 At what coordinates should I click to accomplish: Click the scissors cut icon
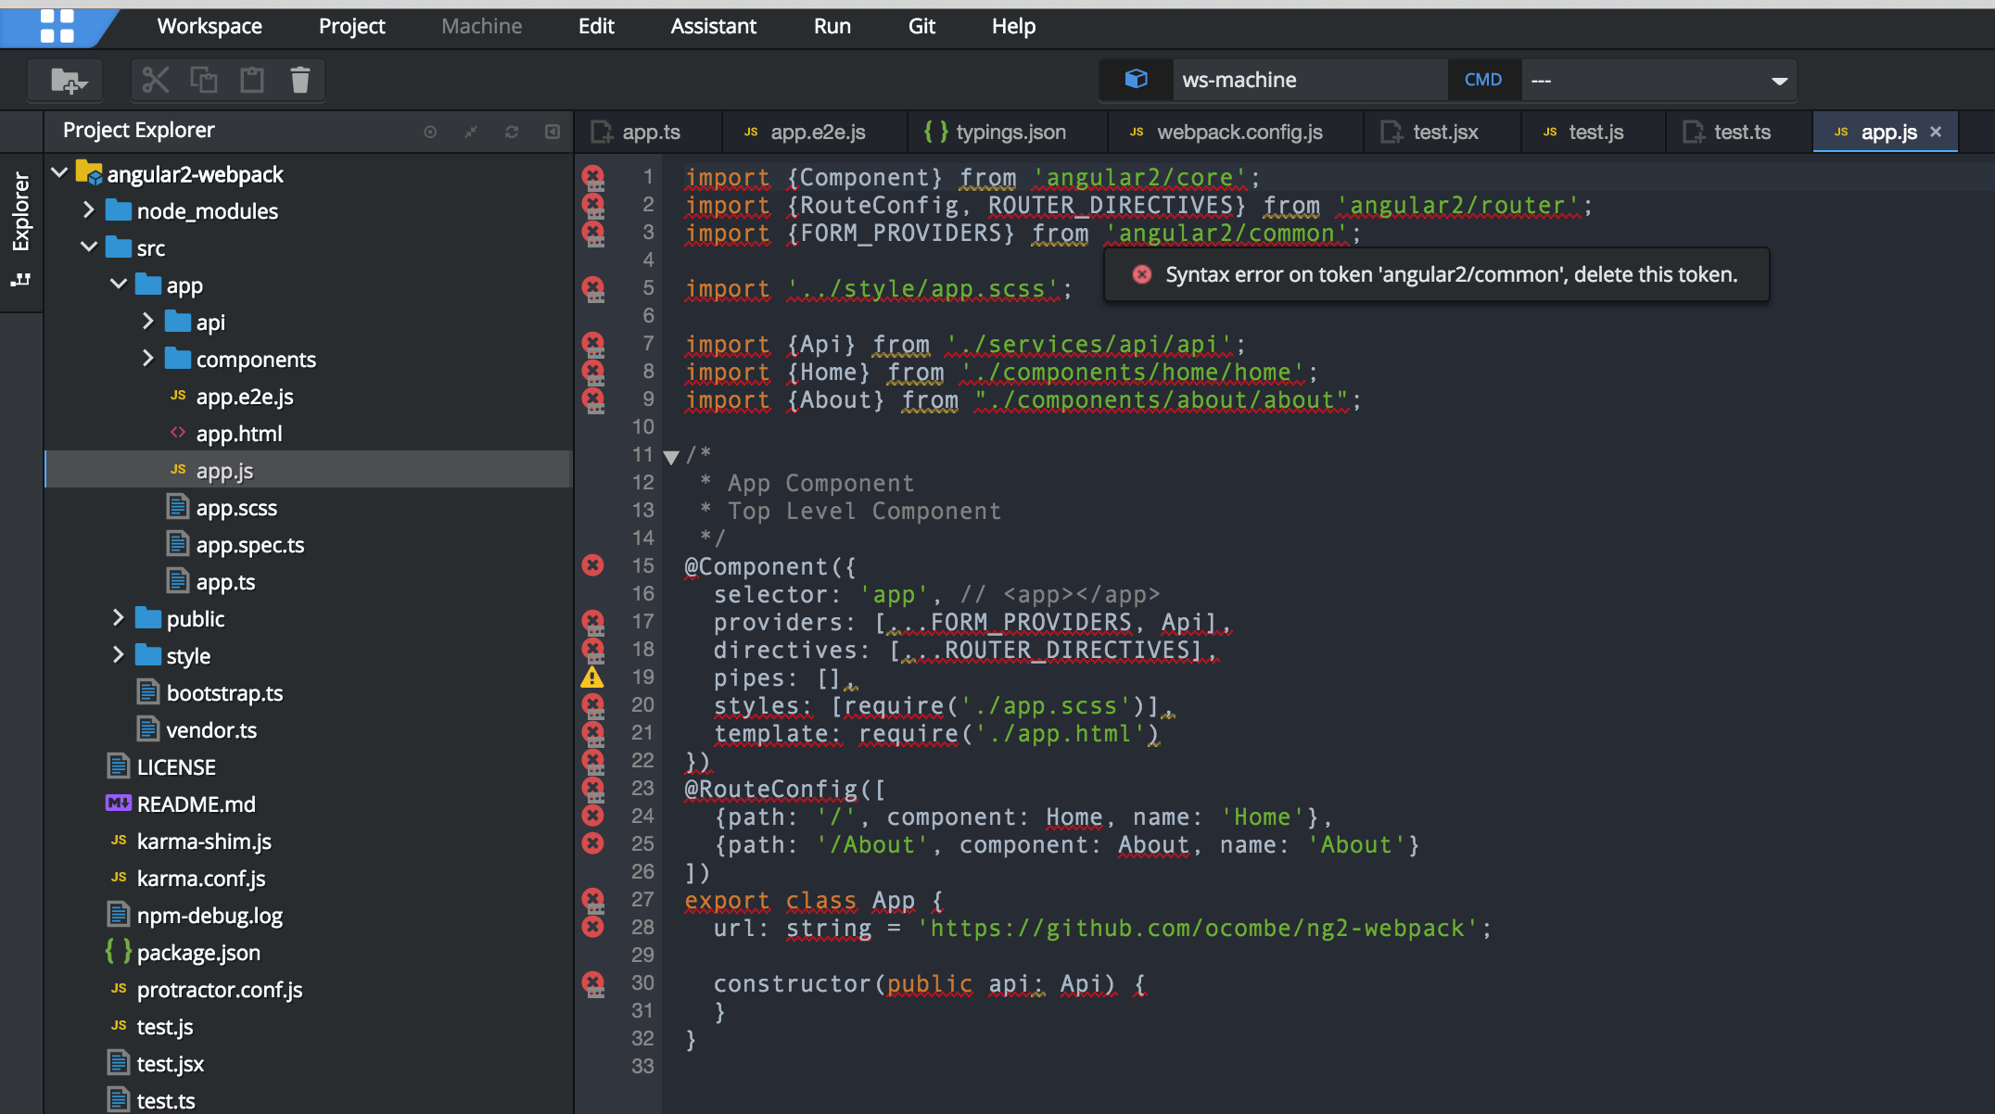pyautogui.click(x=155, y=81)
